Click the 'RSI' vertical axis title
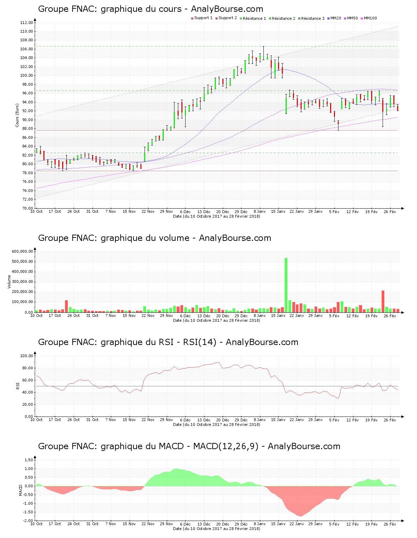 click(17, 386)
